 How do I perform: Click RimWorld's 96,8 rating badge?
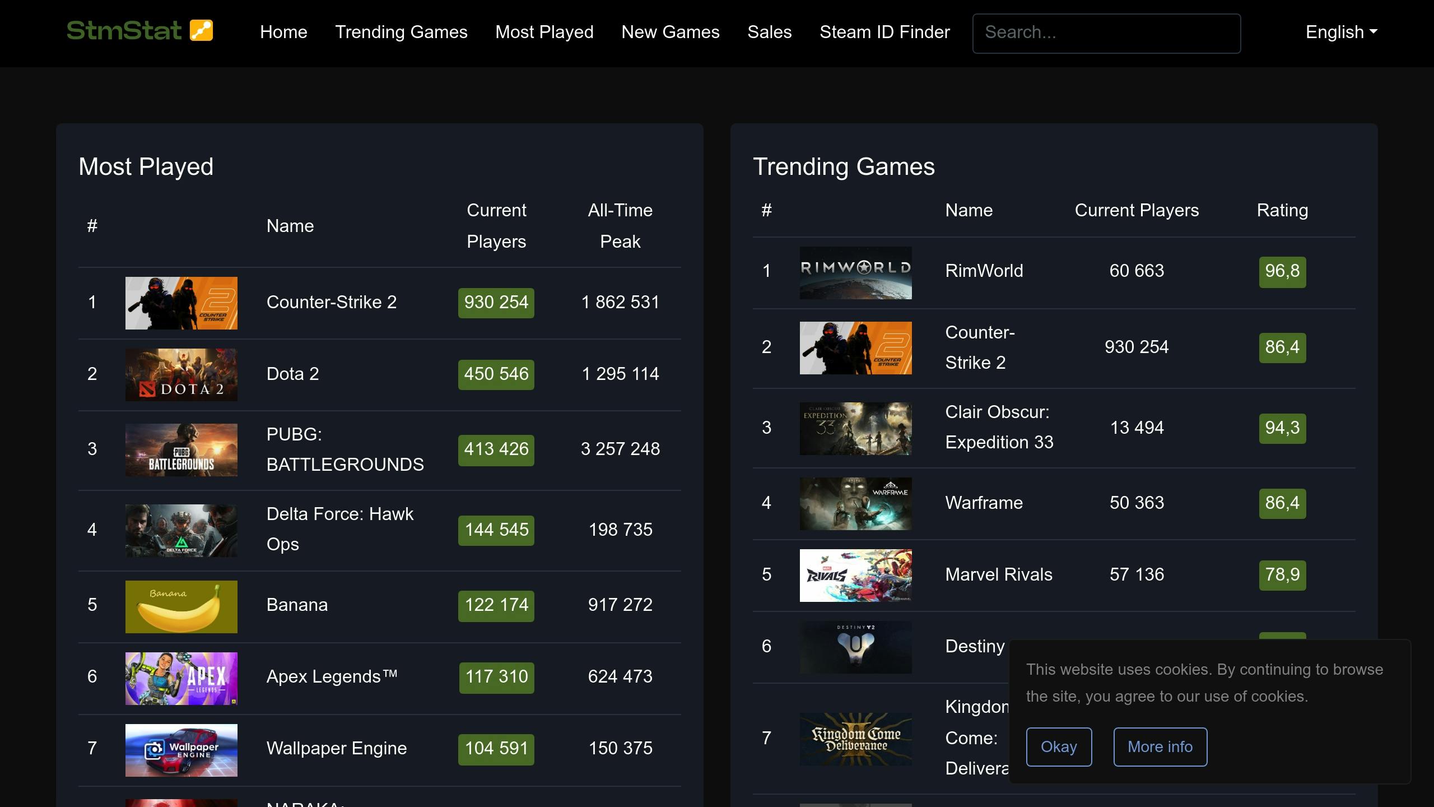[1282, 272]
